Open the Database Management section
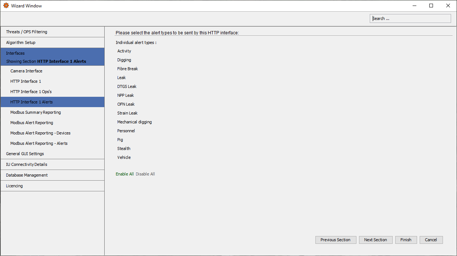 tap(27, 175)
